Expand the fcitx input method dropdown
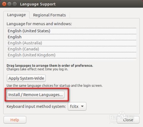The image size is (143, 127). click(x=77, y=106)
